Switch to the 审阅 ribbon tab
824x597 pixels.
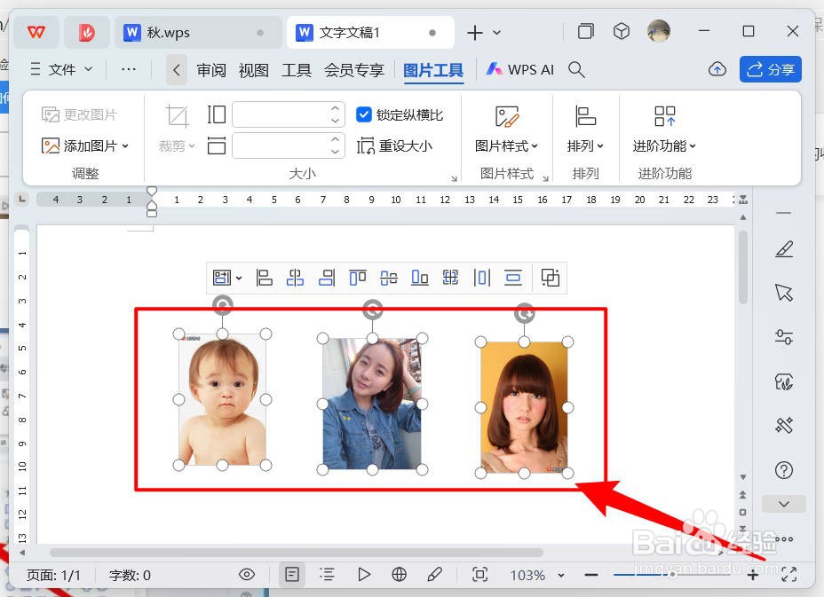[211, 70]
